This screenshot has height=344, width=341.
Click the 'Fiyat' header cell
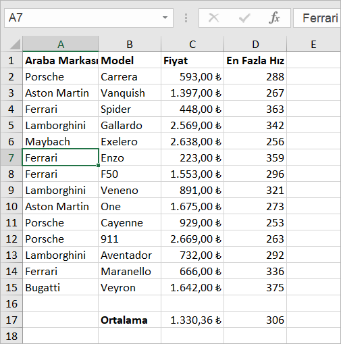tap(192, 60)
